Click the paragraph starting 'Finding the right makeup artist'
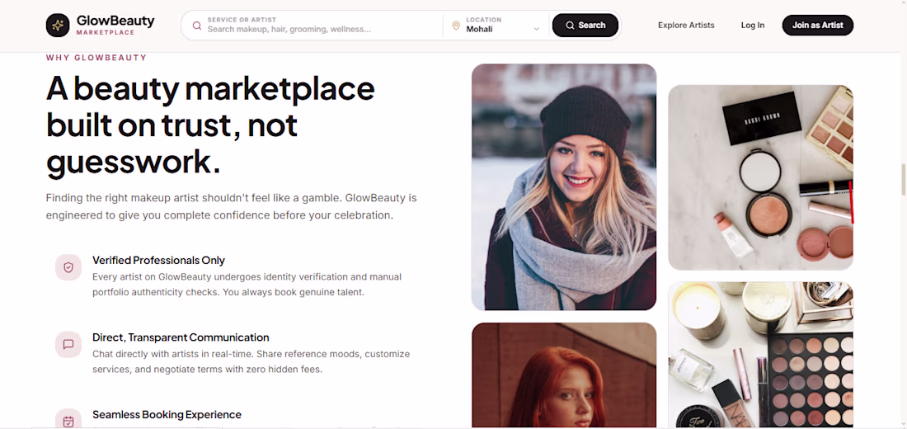The image size is (907, 429). click(232, 207)
